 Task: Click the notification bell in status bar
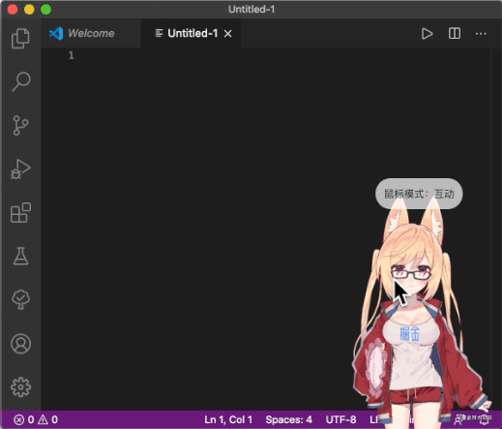pyautogui.click(x=485, y=419)
